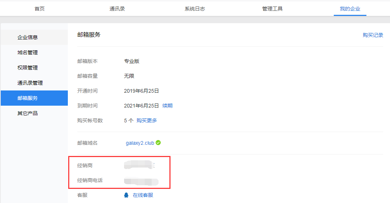Click 续期 to renew the expiration date
The width and height of the screenshot is (390, 203).
tap(167, 106)
